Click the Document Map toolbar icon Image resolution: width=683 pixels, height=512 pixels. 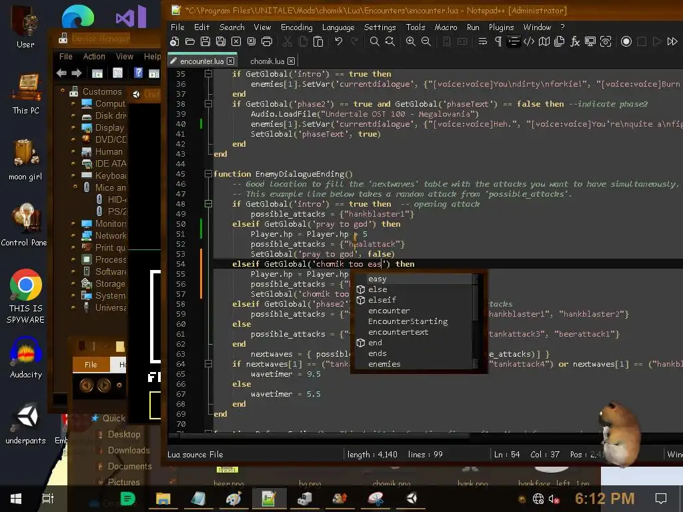544,41
